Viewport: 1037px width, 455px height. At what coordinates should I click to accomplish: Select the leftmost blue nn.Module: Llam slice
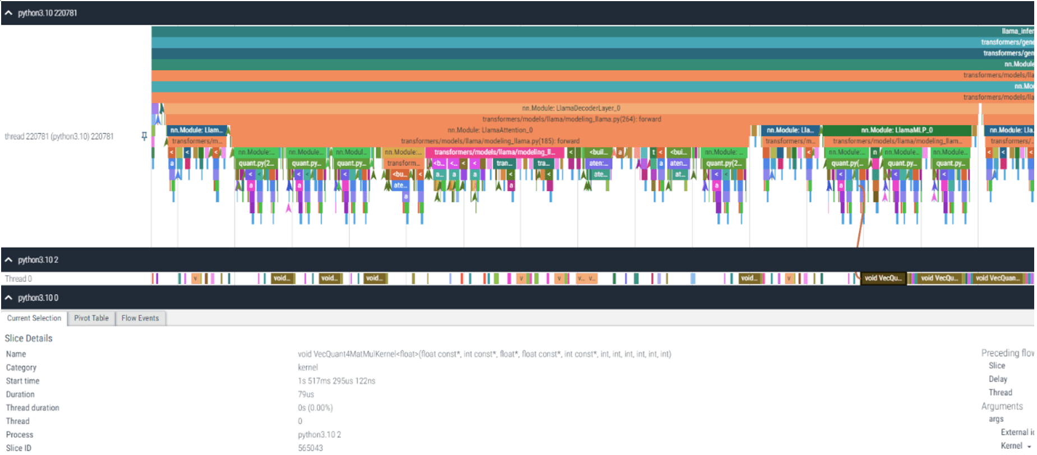point(196,130)
